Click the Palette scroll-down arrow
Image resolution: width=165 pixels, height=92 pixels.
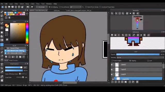(x=27, y=15)
